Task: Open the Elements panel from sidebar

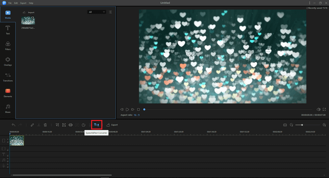Action: pyautogui.click(x=8, y=93)
